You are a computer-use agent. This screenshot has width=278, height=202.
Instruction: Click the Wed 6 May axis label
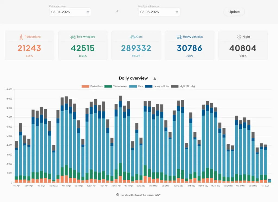coord(153,186)
